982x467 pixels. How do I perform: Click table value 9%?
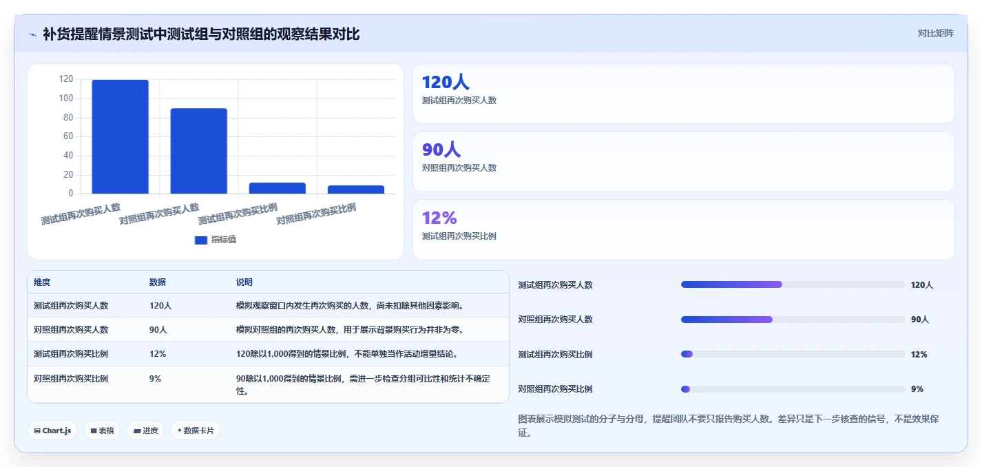(156, 378)
